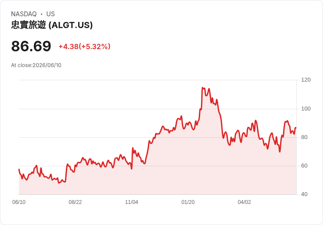Click the sharp price spike at 11/04
This screenshot has height=225, width=323.
point(133,148)
